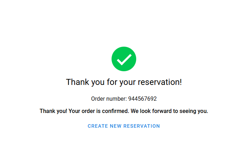Click the digits after 'Order number:'
Viewport: 246px width, 167px height.
point(143,99)
